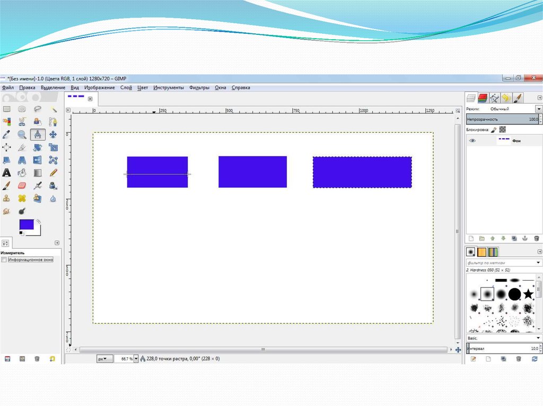Expand the zoom percentage dropdown
Screen dimensions: 543x406
pyautogui.click(x=136, y=358)
